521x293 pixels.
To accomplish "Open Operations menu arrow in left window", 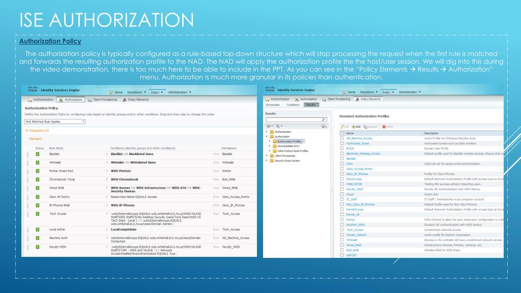I will click(x=145, y=93).
